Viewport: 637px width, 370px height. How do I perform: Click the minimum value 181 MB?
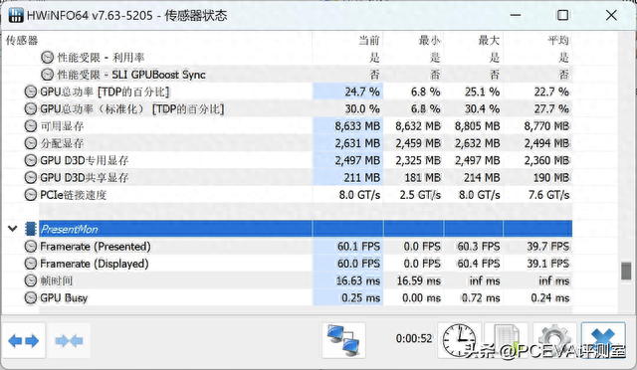422,177
